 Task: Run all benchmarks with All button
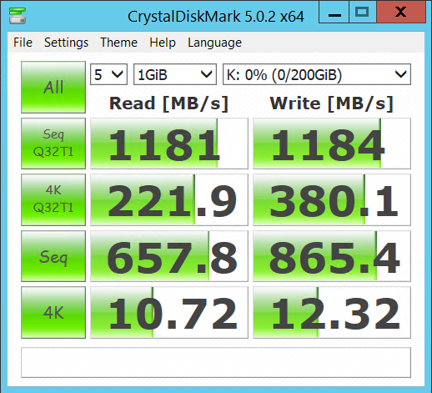click(x=53, y=87)
